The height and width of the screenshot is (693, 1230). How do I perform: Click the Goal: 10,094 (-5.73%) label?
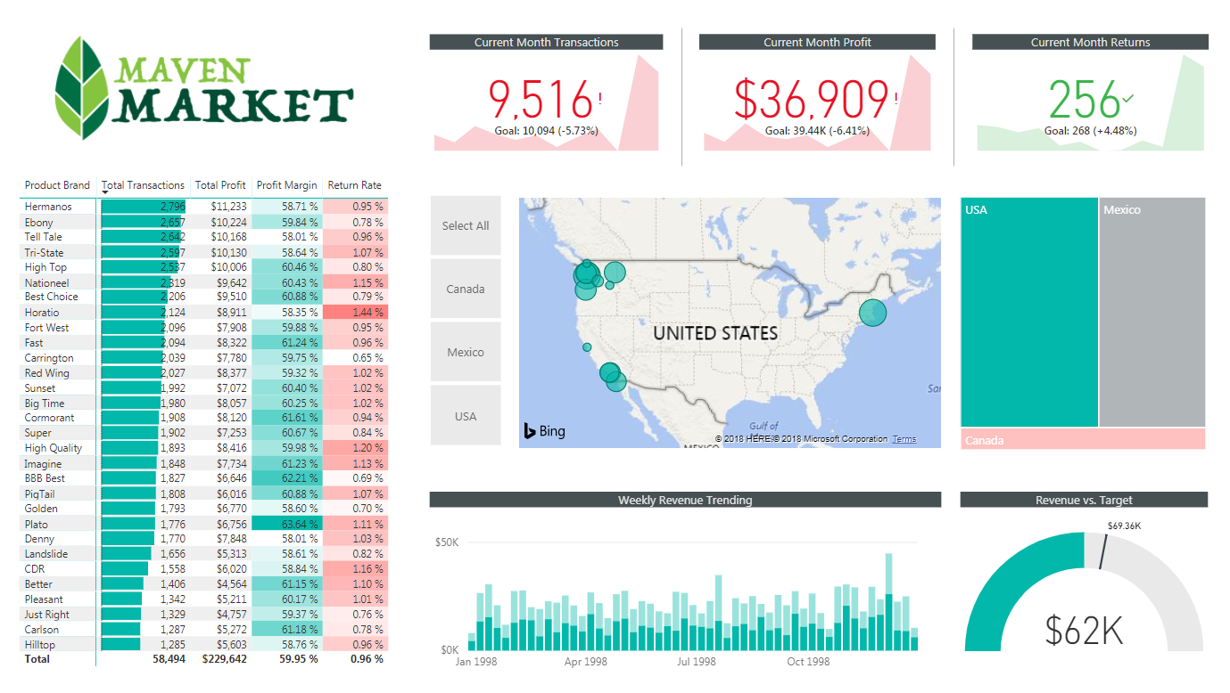click(x=546, y=131)
